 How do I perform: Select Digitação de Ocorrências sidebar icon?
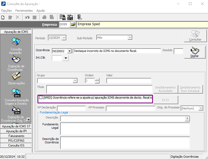pos(16,59)
